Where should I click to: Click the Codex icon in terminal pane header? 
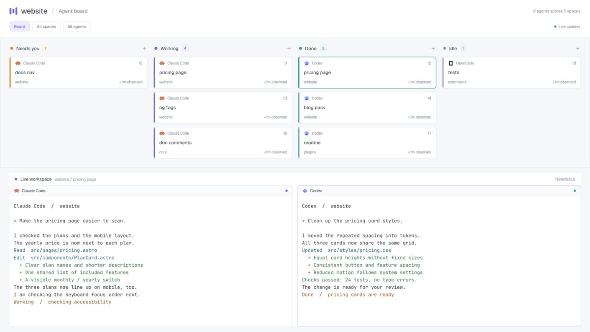[305, 191]
